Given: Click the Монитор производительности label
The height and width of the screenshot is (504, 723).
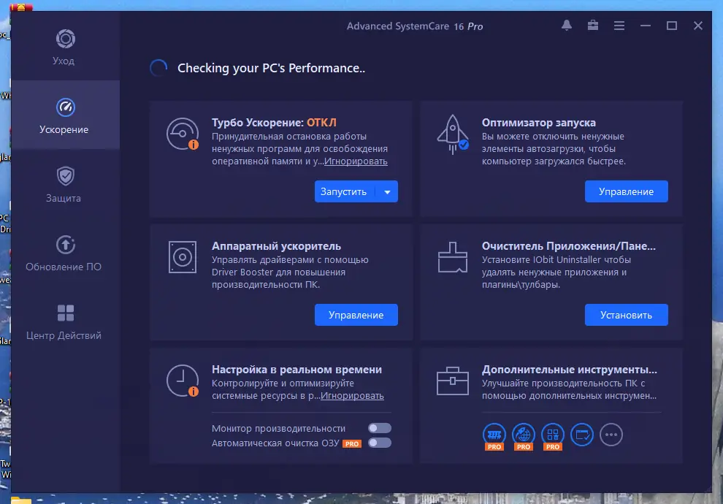Looking at the screenshot, I should click(278, 428).
